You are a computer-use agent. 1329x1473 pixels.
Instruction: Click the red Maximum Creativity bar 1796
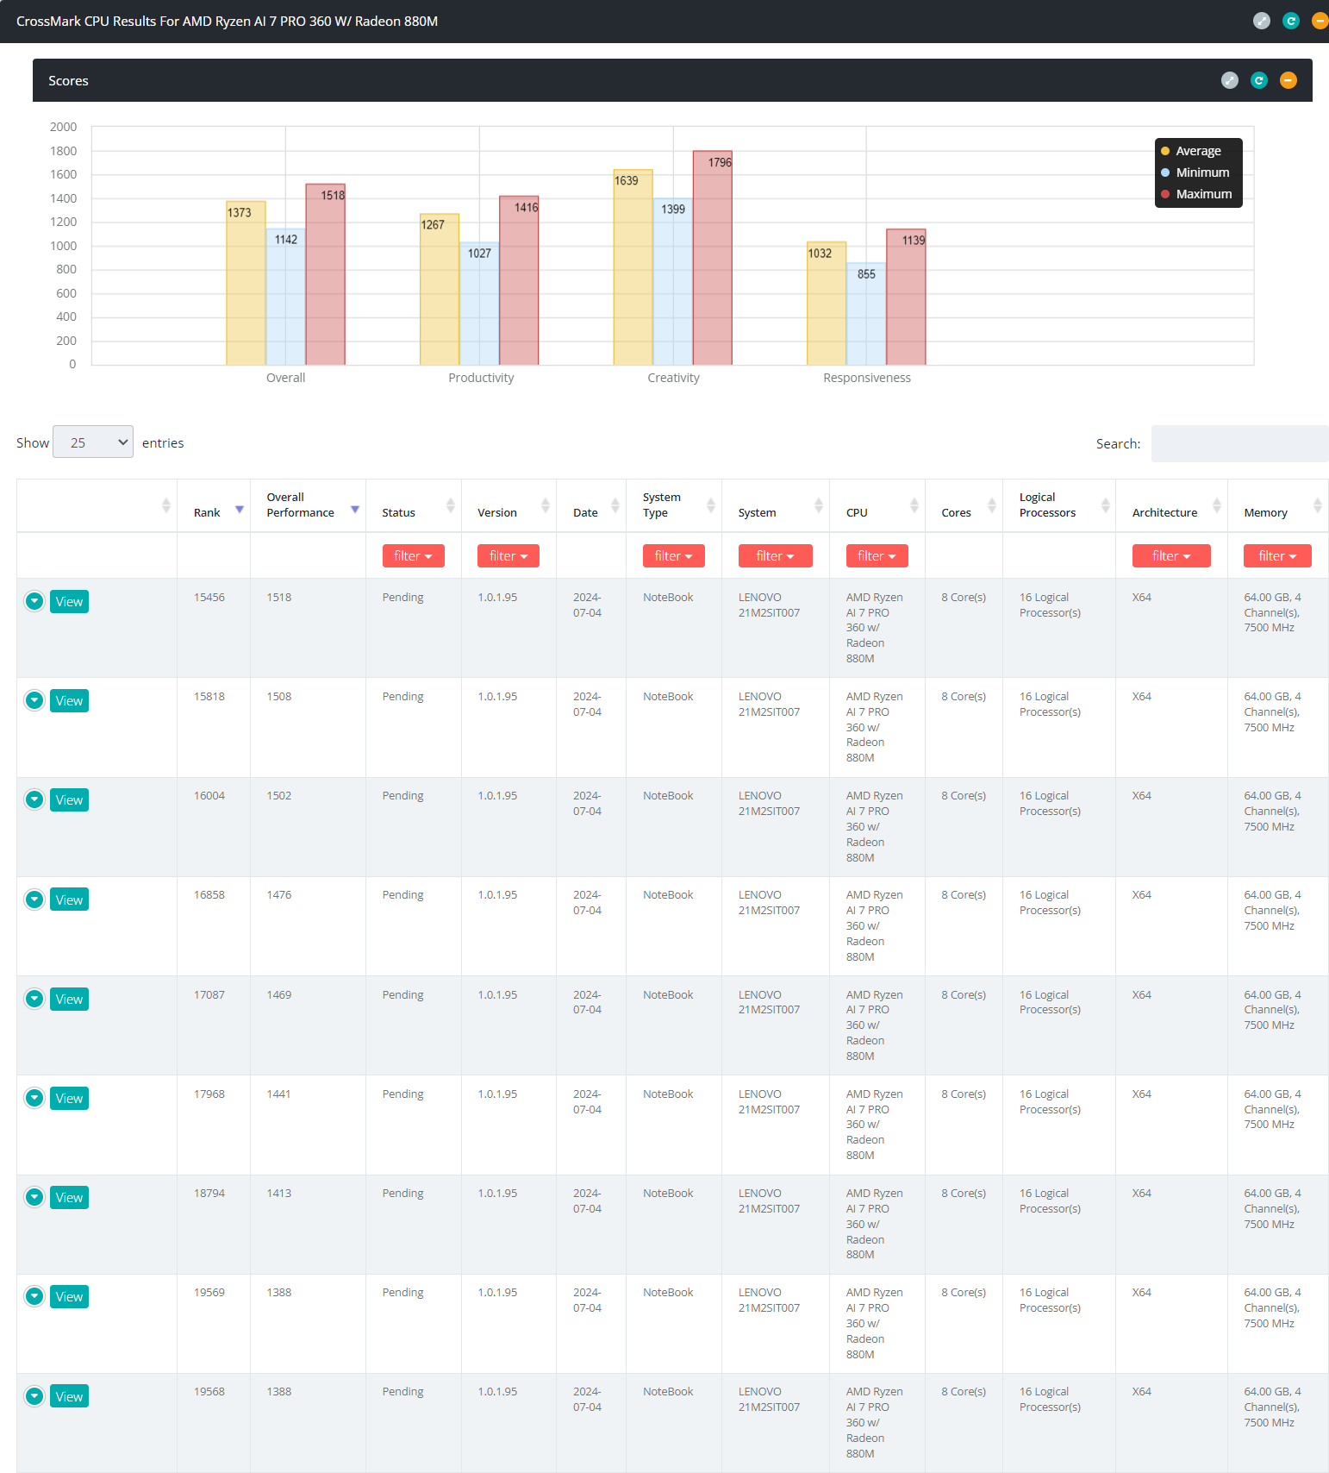713,258
